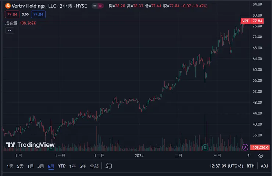Screen dimensions: 272x176
Task: Select the 6月 time range
Action: (x=51, y=166)
